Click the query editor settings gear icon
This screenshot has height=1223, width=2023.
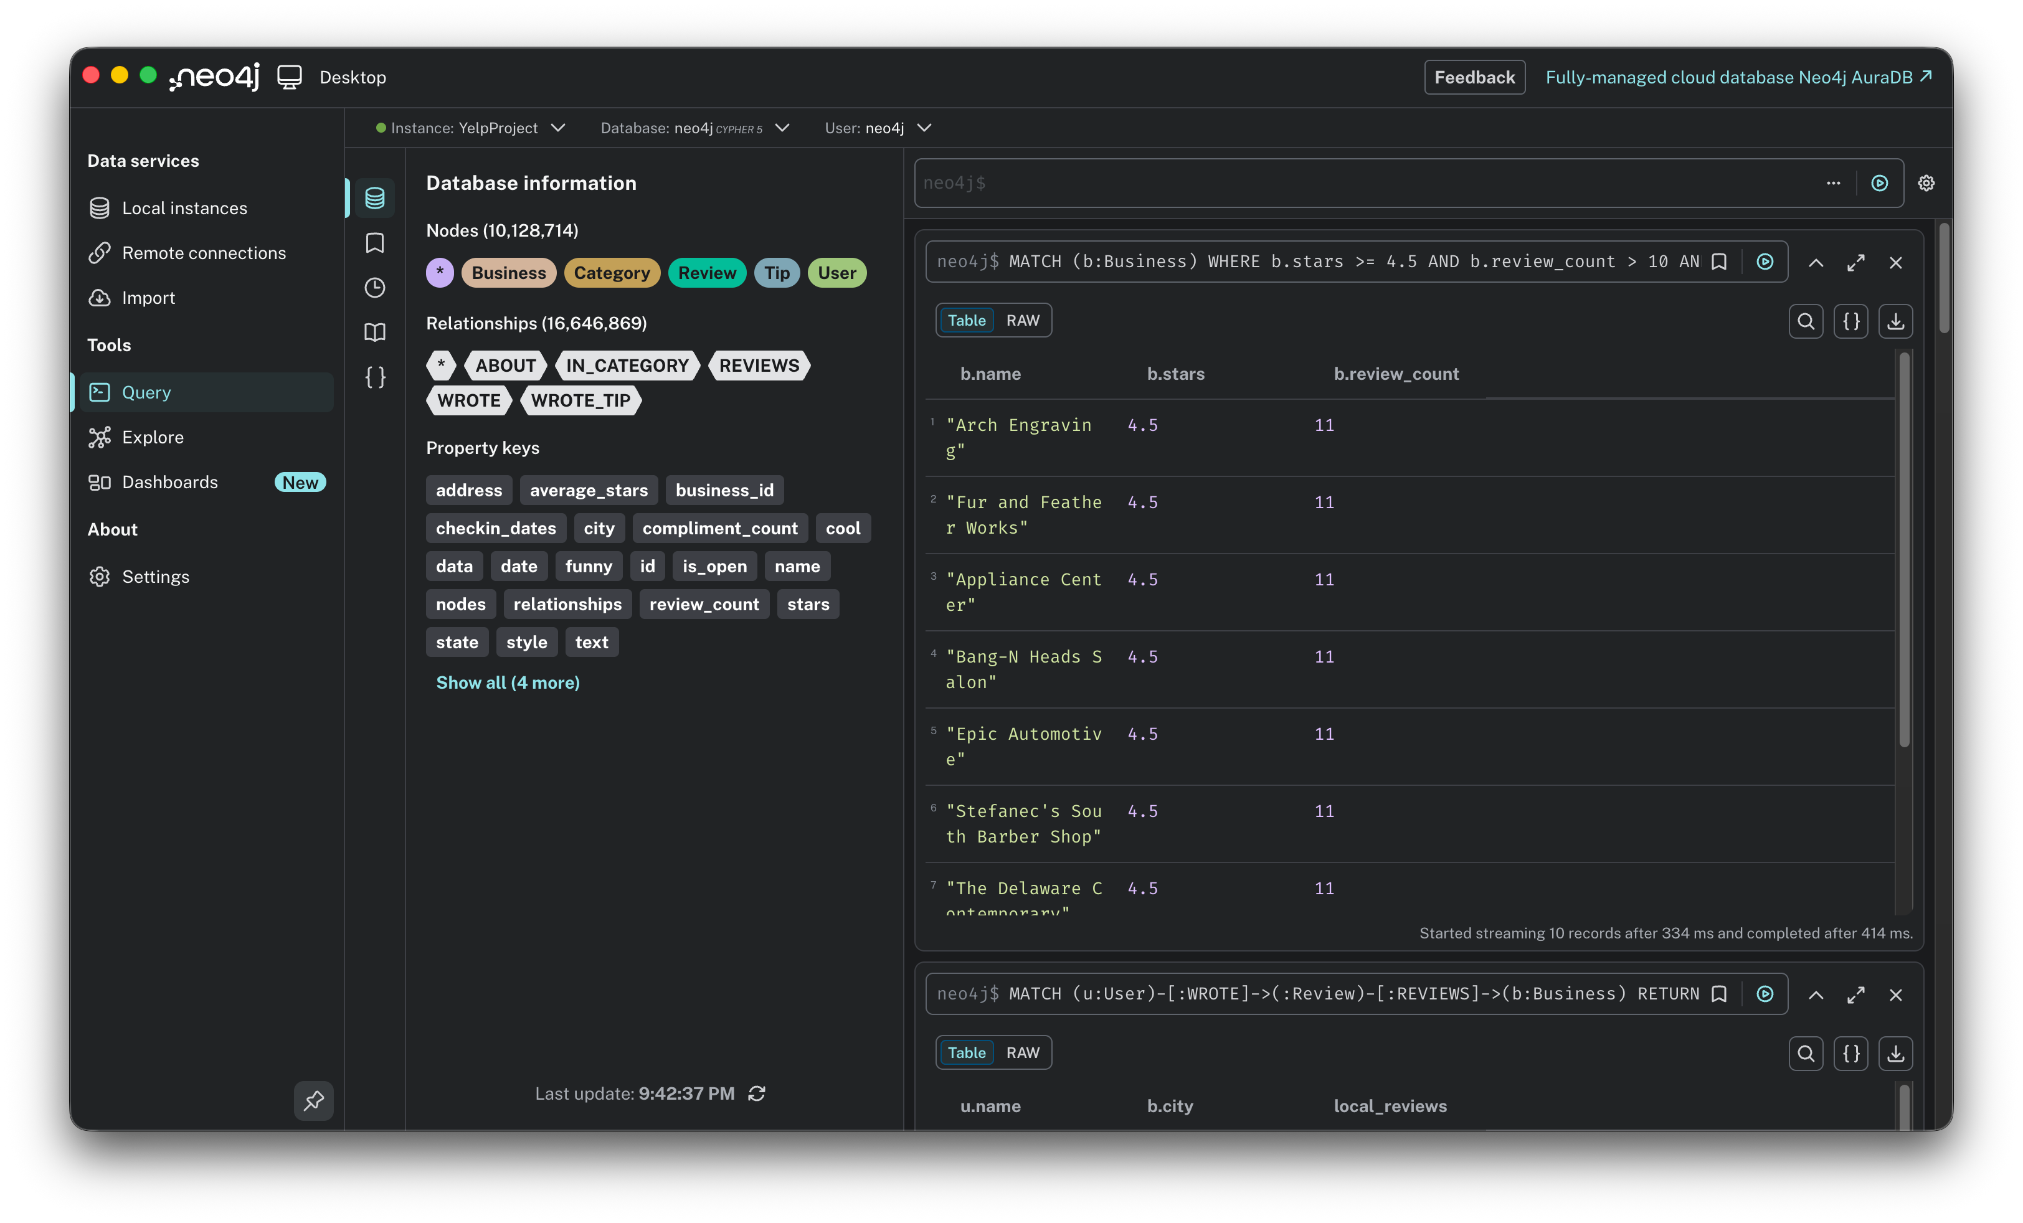1925,183
